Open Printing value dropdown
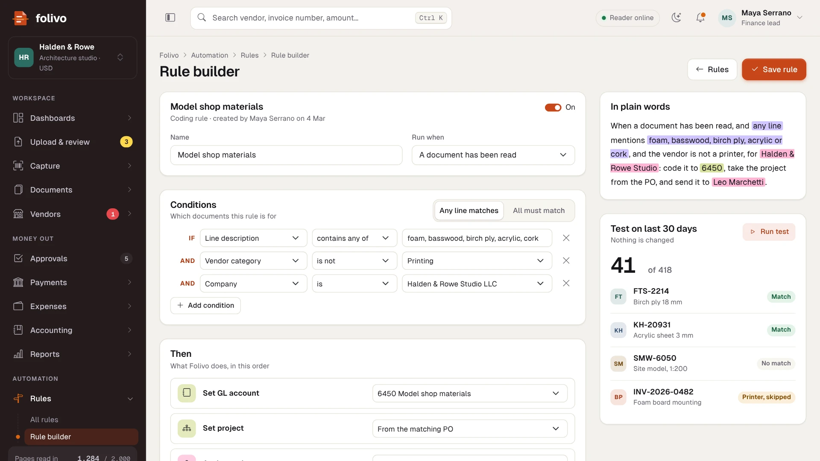The height and width of the screenshot is (461, 820). click(477, 261)
